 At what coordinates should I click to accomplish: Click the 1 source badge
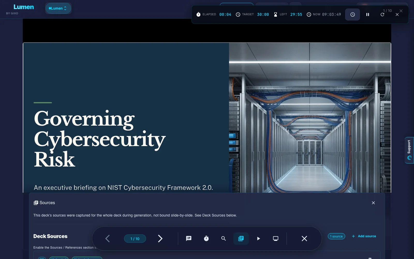point(336,236)
